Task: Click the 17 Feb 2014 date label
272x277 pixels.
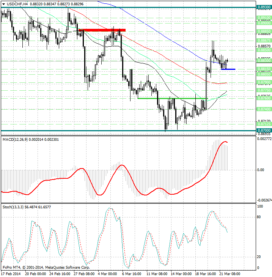Action: 11,274
